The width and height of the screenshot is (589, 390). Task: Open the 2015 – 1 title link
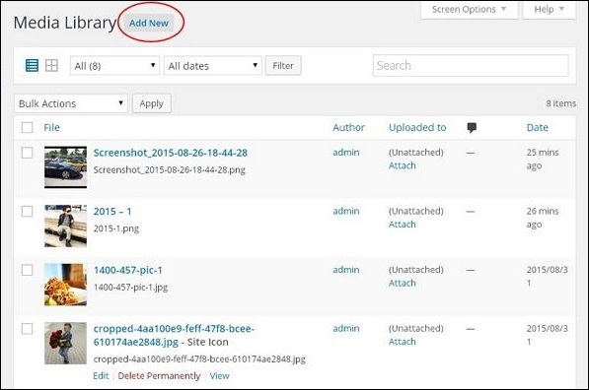pos(112,212)
